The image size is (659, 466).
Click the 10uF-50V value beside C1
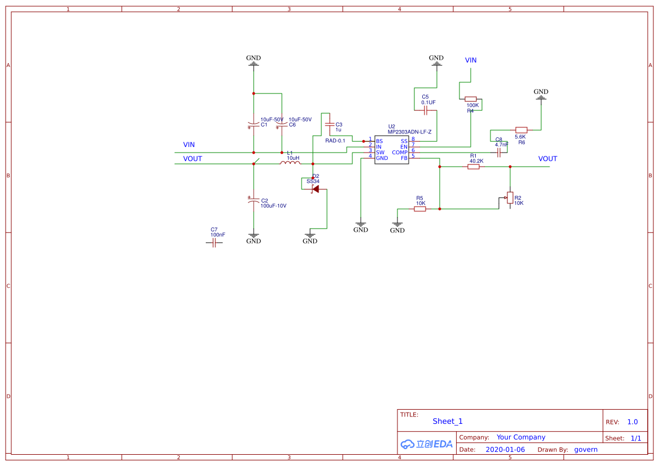click(272, 119)
